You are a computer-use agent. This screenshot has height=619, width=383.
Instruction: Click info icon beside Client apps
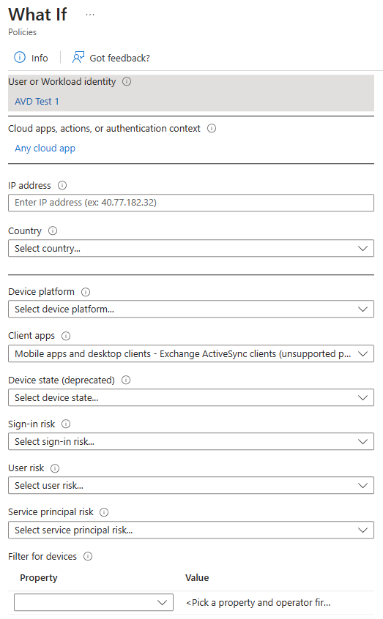pos(66,336)
